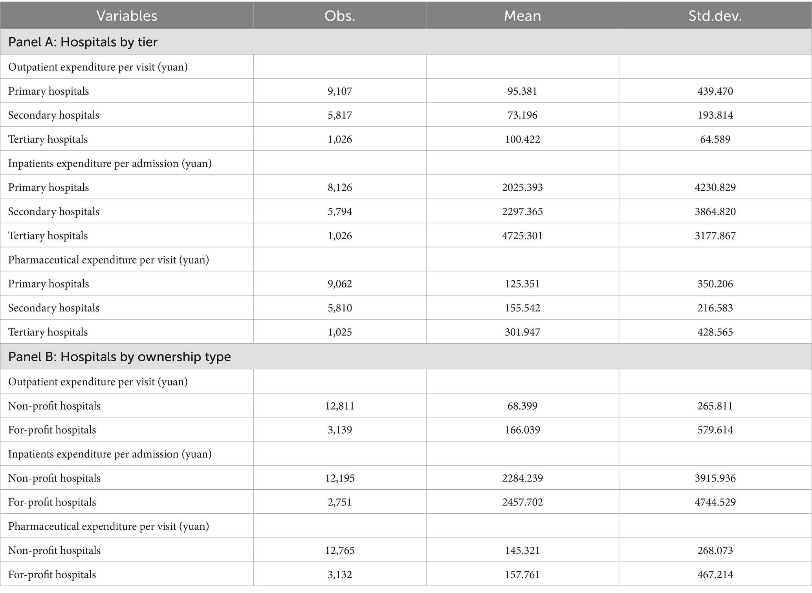This screenshot has height=593, width=812.
Task: Click the mean value 73.196
Action: (522, 115)
